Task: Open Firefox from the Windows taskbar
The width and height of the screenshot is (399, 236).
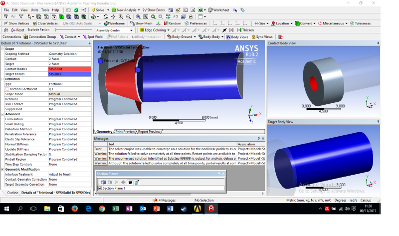Action: [x=74, y=209]
